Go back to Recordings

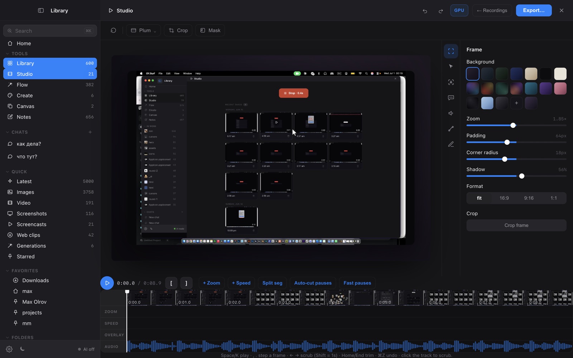pyautogui.click(x=492, y=10)
